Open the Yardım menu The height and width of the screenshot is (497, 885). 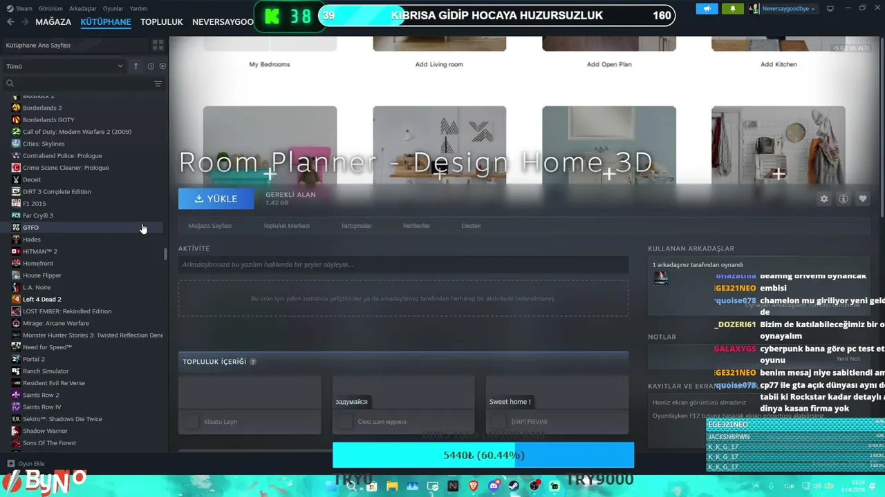click(138, 9)
